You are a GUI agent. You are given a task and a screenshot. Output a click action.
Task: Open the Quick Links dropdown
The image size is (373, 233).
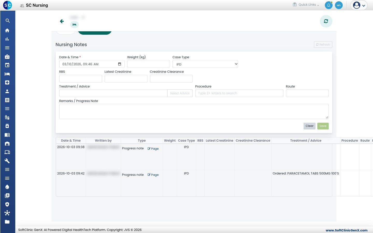click(306, 5)
